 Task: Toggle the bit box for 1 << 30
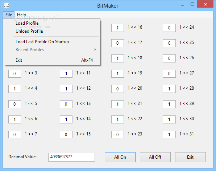[x=169, y=119]
